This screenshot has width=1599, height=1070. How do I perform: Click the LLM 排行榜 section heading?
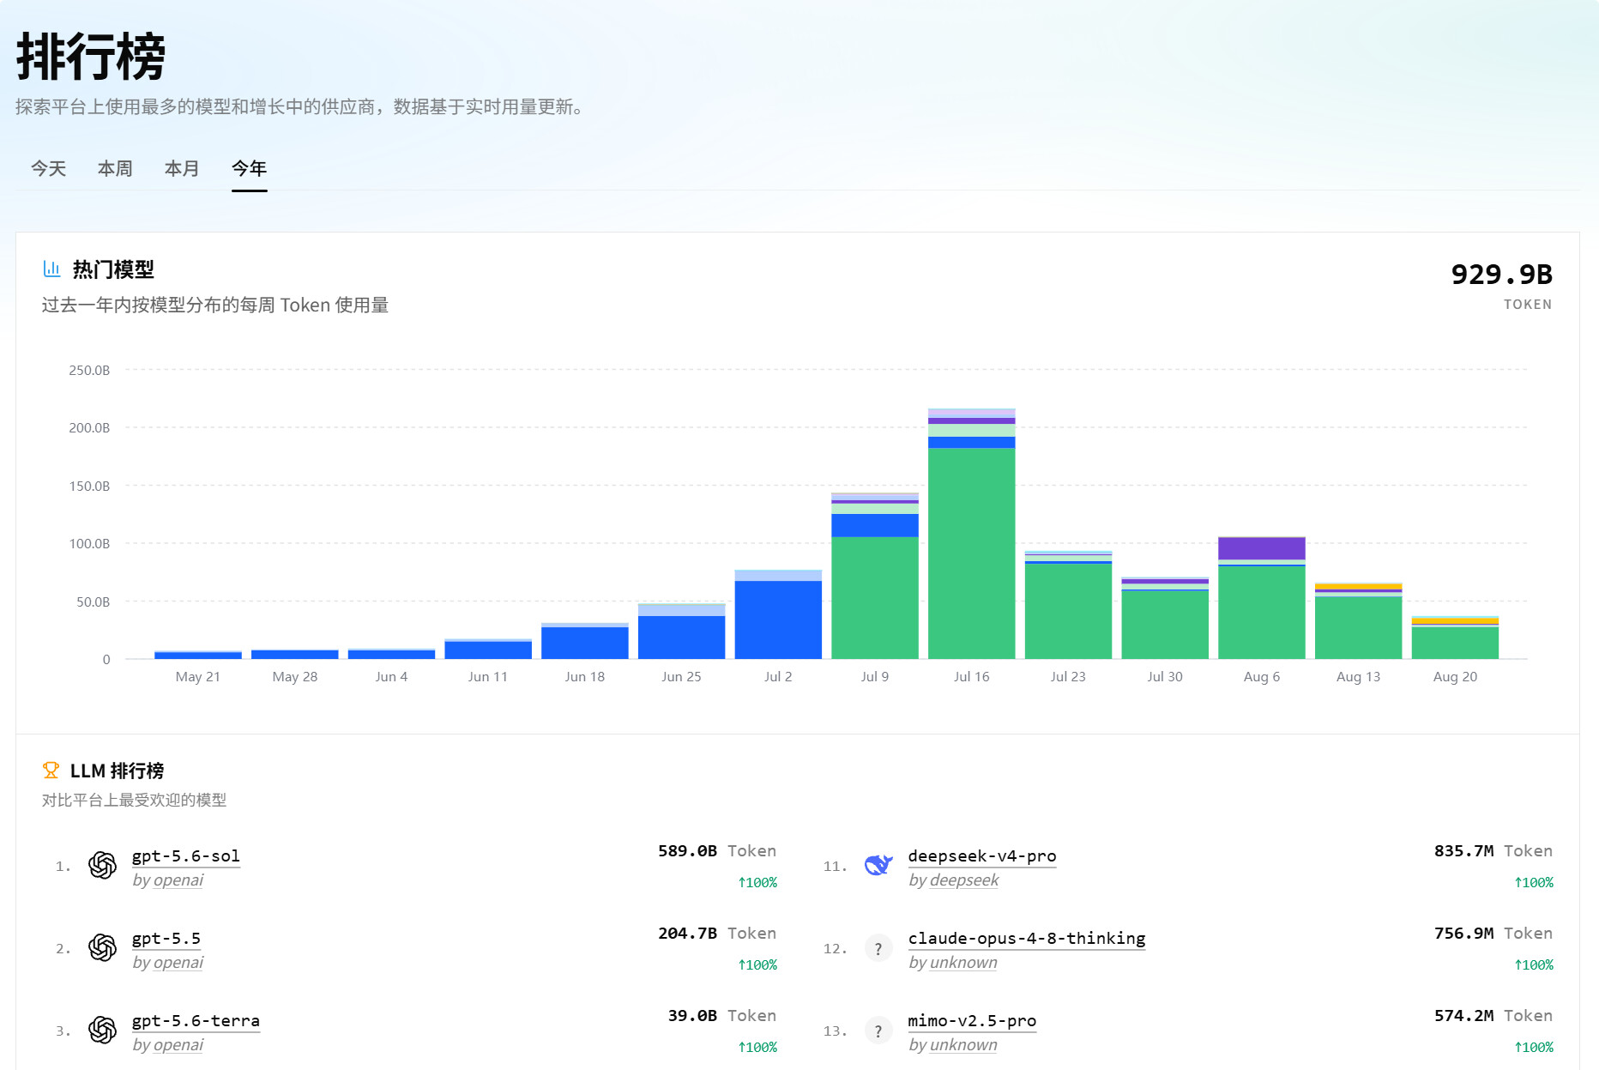point(117,771)
